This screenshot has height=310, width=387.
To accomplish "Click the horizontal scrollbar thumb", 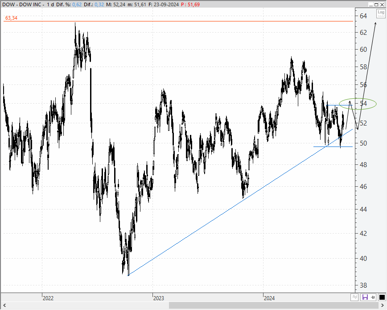I will pos(273,306).
